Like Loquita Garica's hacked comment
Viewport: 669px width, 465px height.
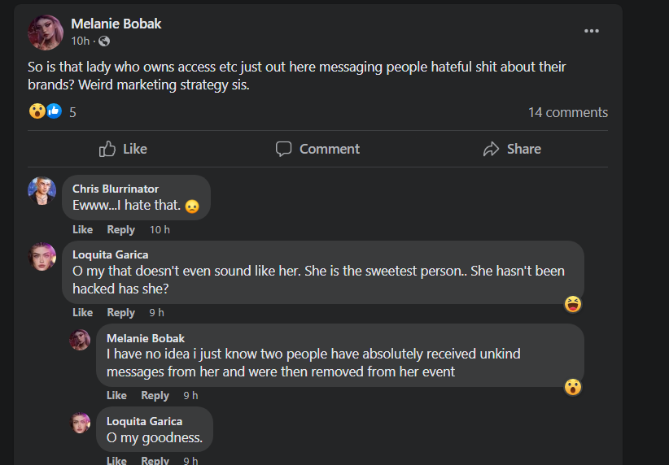pos(82,312)
